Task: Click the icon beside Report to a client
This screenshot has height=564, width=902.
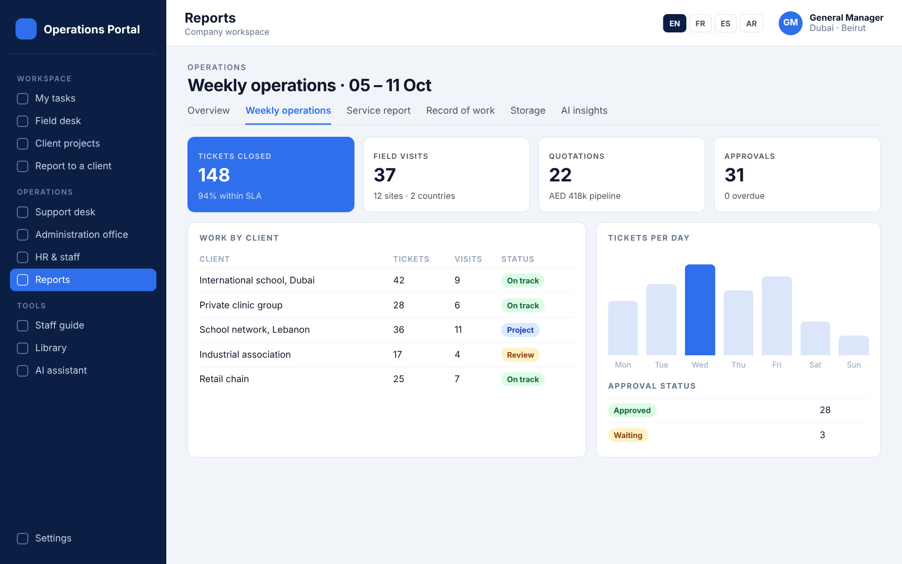Action: tap(23, 166)
